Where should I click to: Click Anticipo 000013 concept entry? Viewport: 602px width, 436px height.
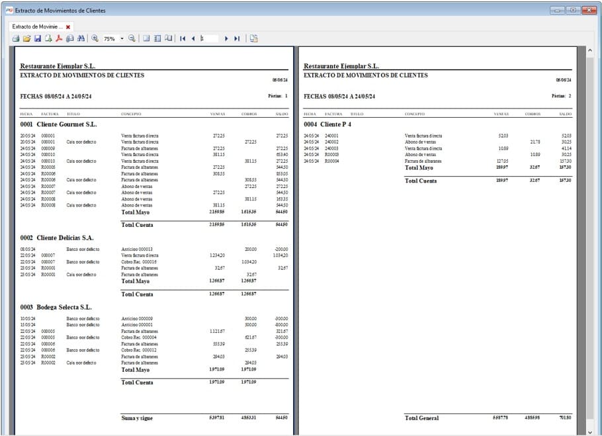pyautogui.click(x=137, y=249)
